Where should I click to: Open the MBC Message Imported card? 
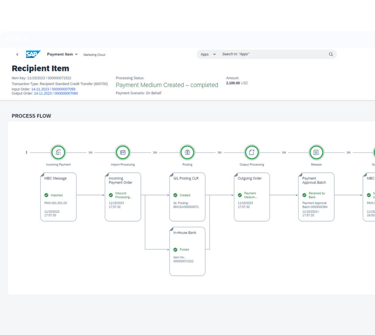58,197
